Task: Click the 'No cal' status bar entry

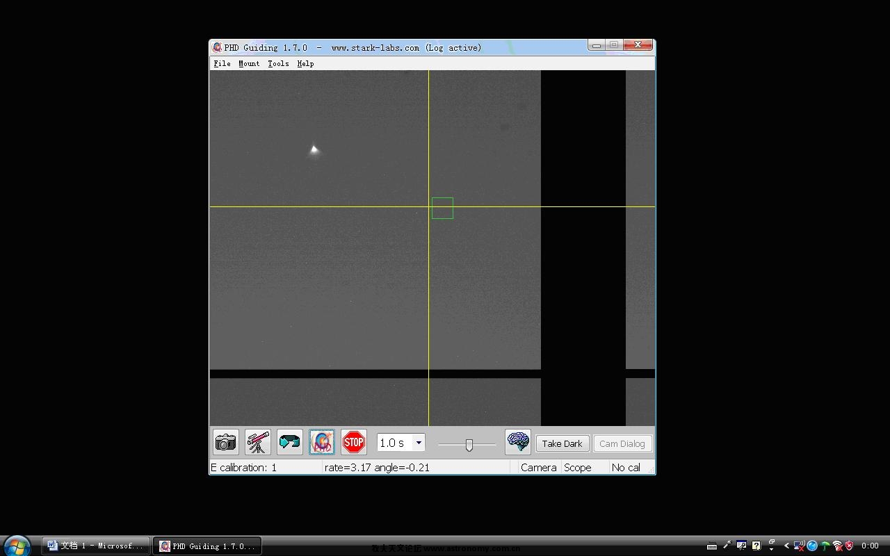Action: coord(626,468)
